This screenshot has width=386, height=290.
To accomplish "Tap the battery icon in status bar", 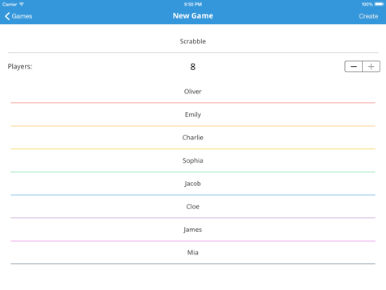I will (x=380, y=4).
